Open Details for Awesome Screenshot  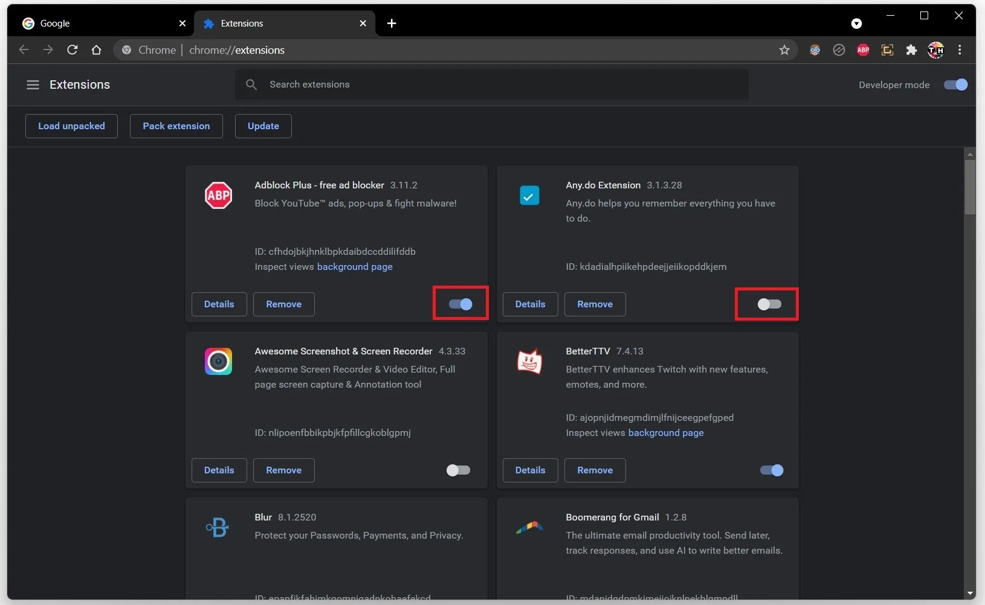point(219,470)
